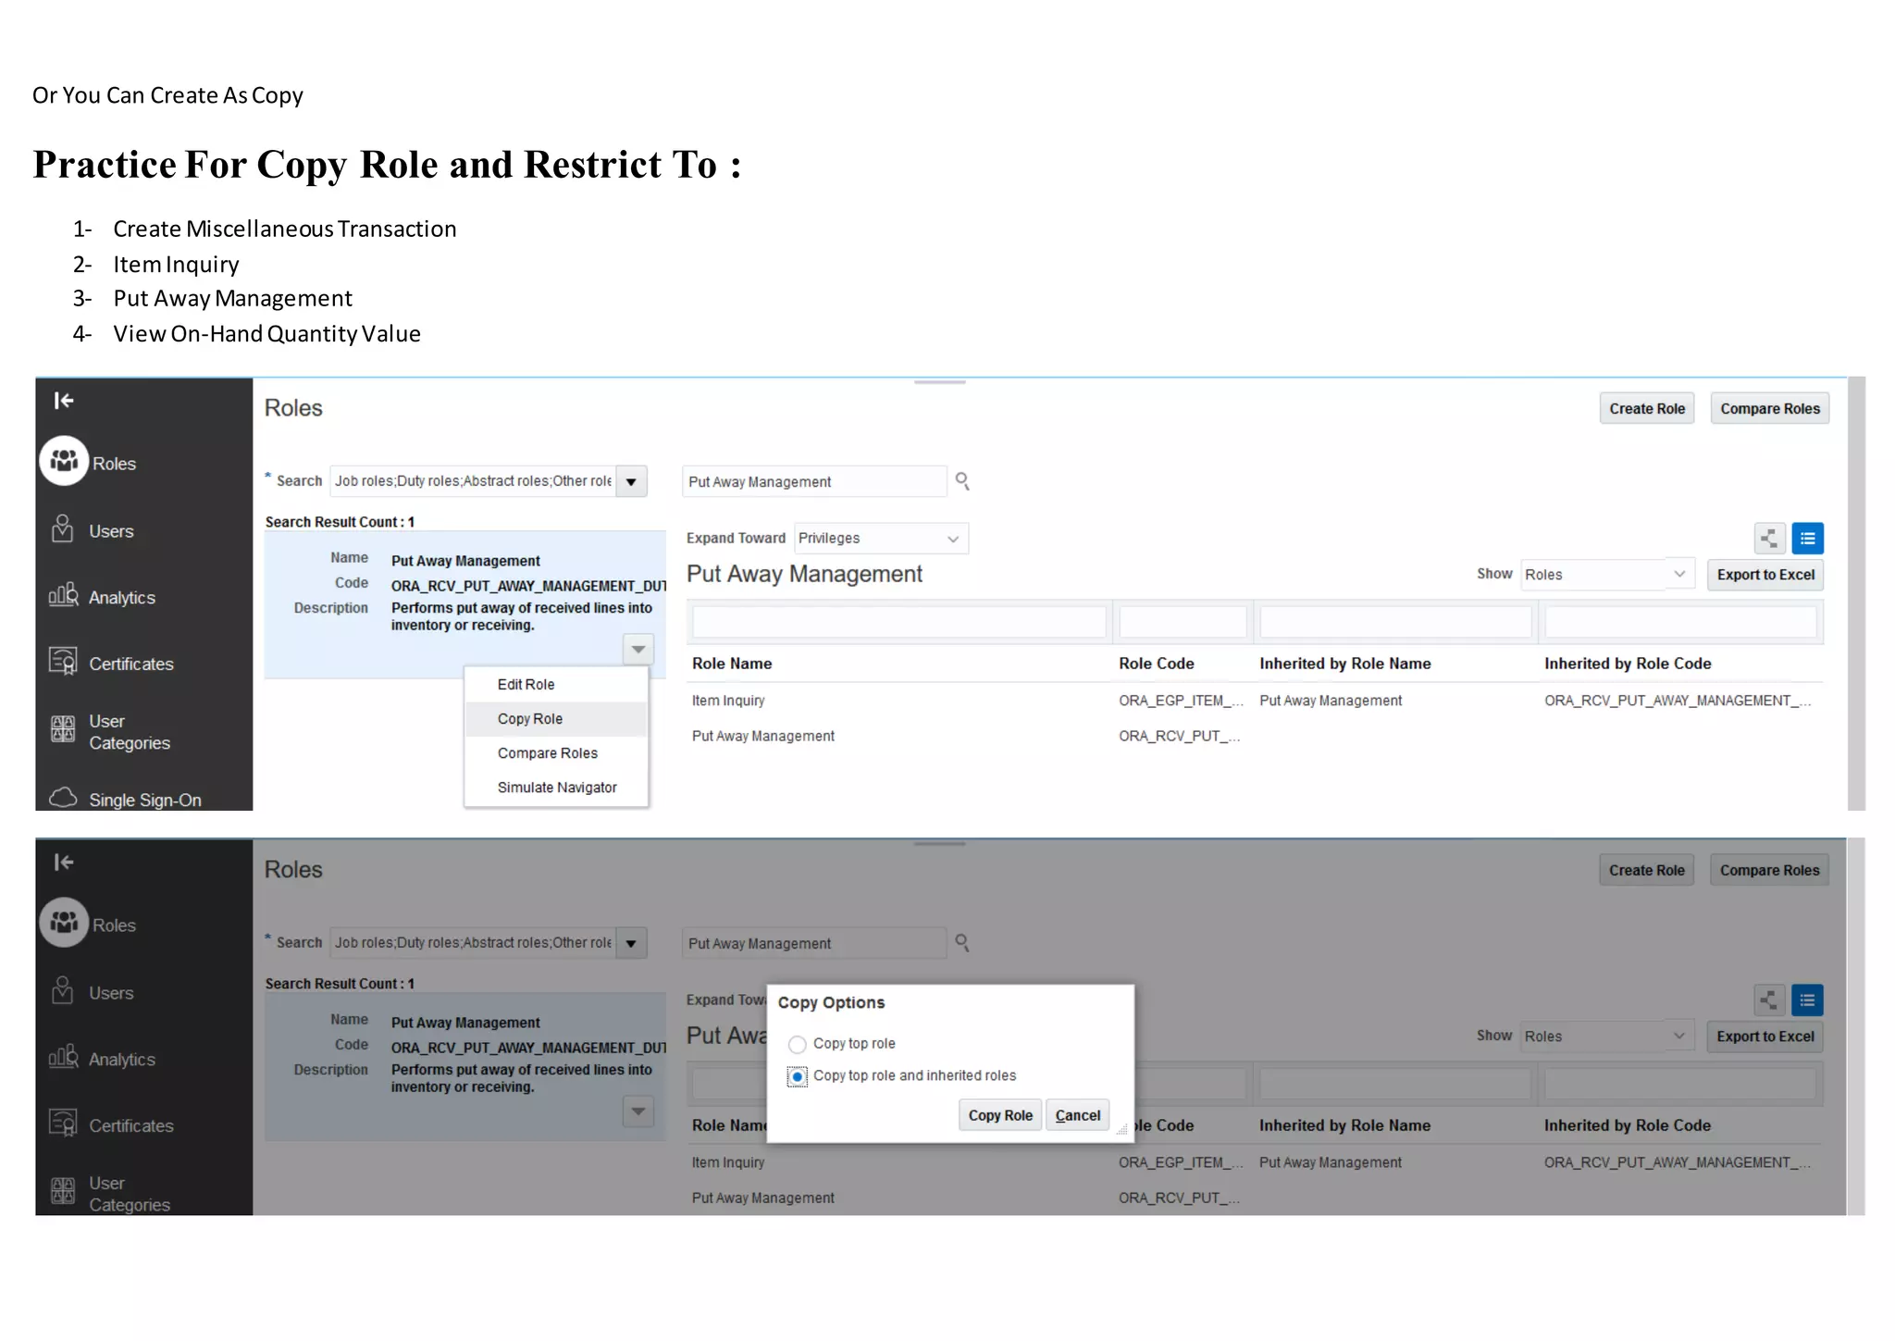Focus the Inherited by Role Name filter field, upper table
The width and height of the screenshot is (1895, 1341).
tap(1395, 622)
